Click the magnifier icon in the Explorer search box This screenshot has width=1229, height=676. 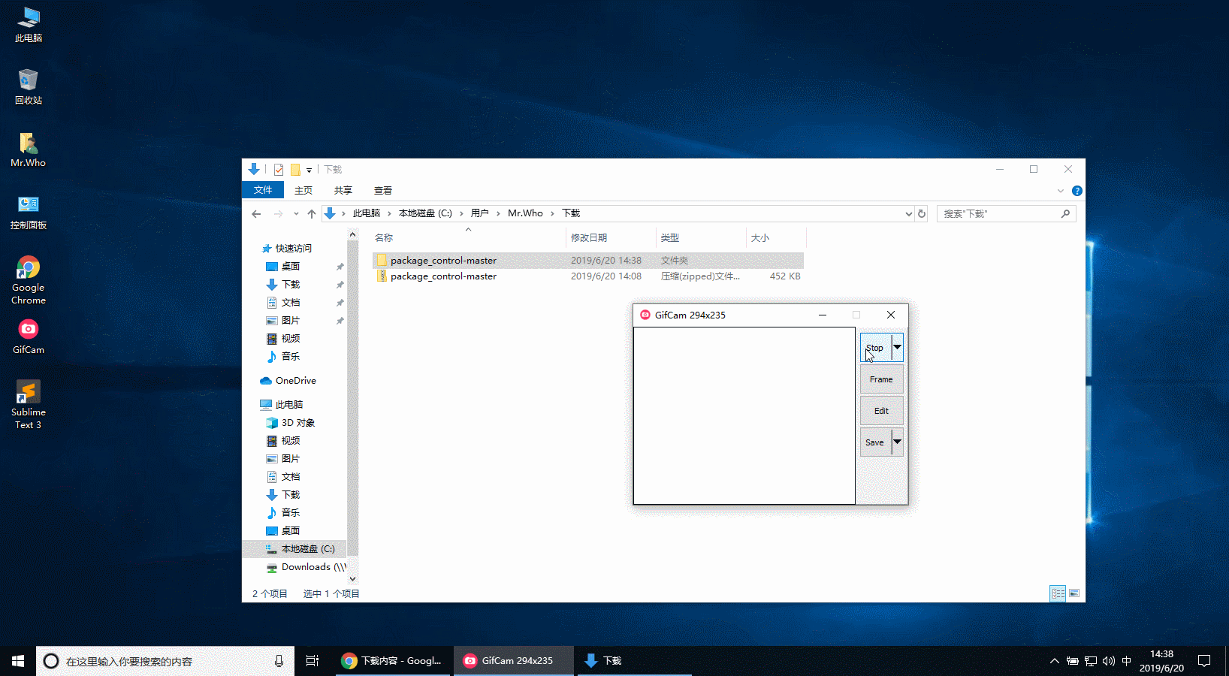coord(1065,214)
